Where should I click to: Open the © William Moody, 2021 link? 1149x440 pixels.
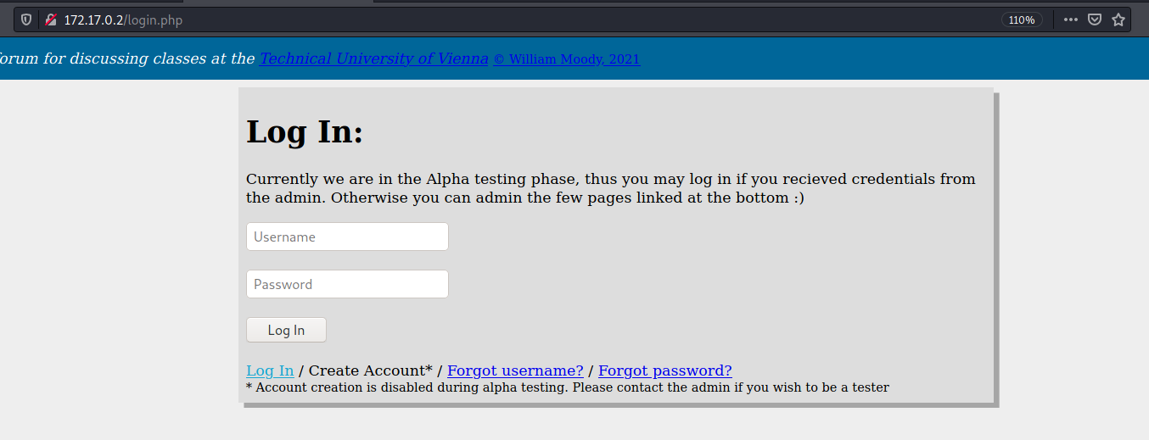pos(567,59)
